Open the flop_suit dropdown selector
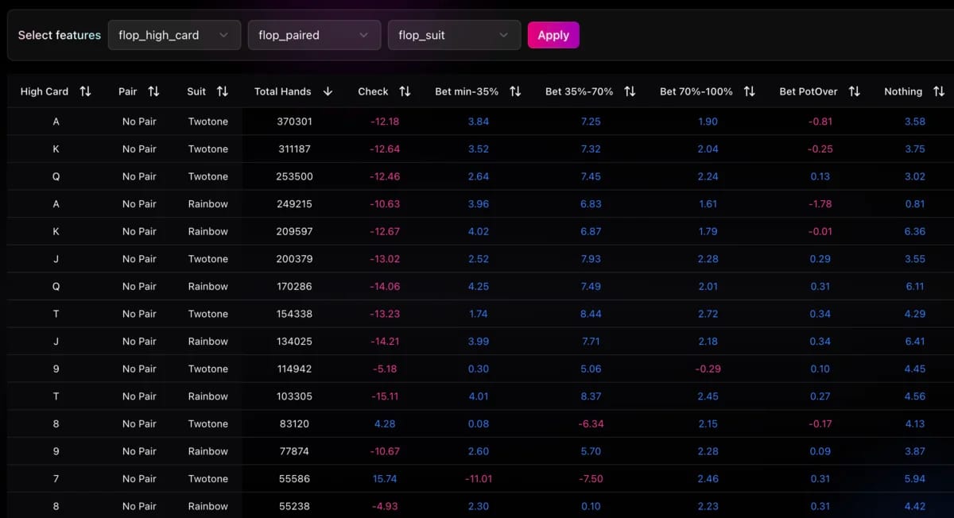954x518 pixels. coord(454,35)
